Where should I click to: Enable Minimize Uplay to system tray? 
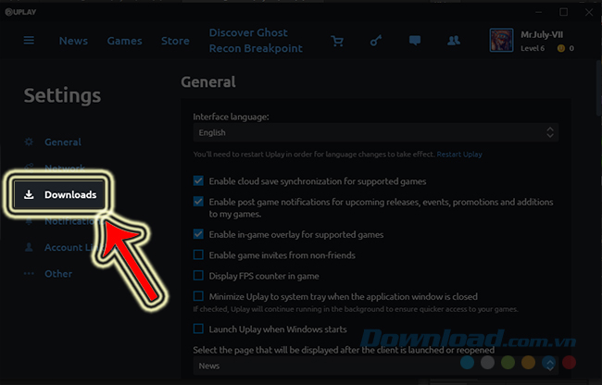[x=198, y=296]
